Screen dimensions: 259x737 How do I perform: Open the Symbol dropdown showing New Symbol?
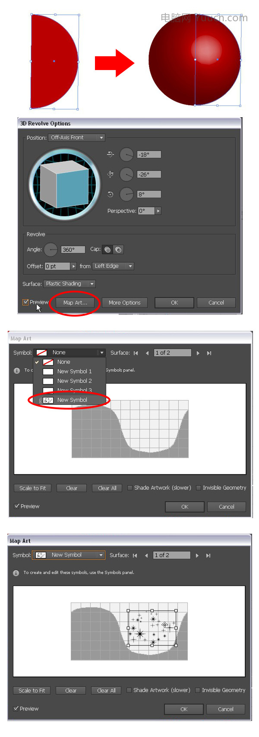pos(69,555)
